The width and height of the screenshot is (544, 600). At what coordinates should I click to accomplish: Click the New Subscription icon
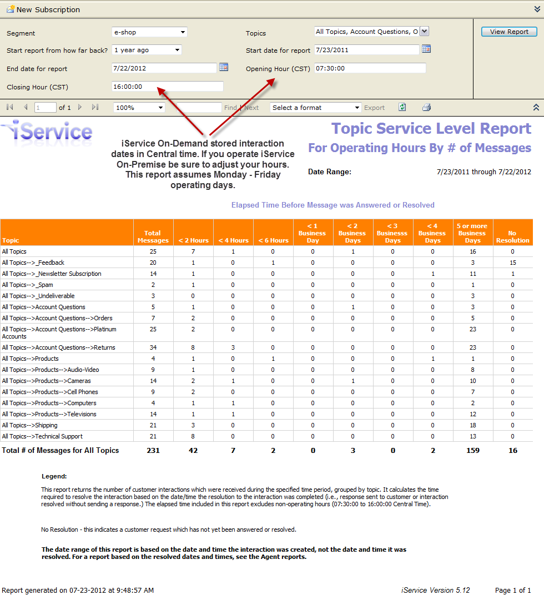point(11,9)
